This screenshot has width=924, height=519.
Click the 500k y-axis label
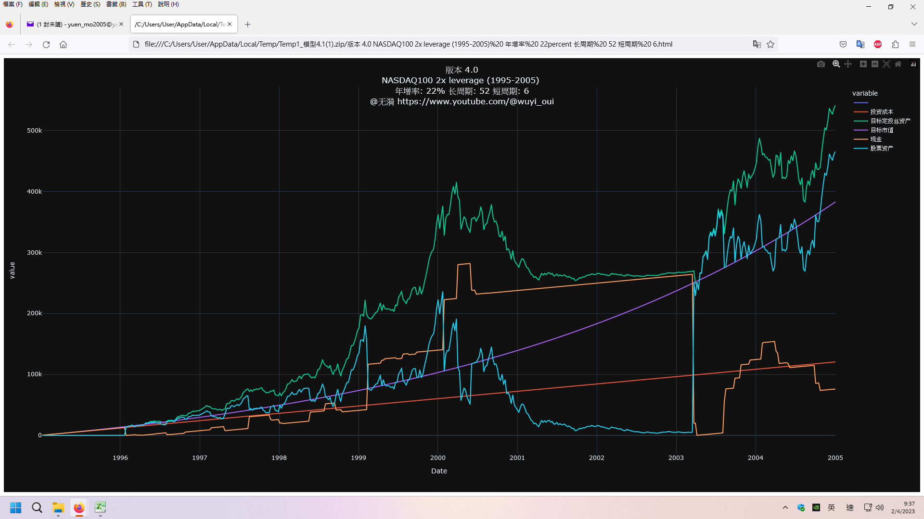pos(35,131)
